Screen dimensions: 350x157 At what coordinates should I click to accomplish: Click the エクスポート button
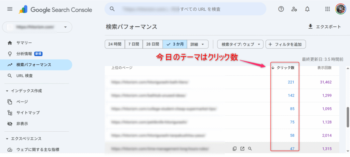tap(324, 27)
